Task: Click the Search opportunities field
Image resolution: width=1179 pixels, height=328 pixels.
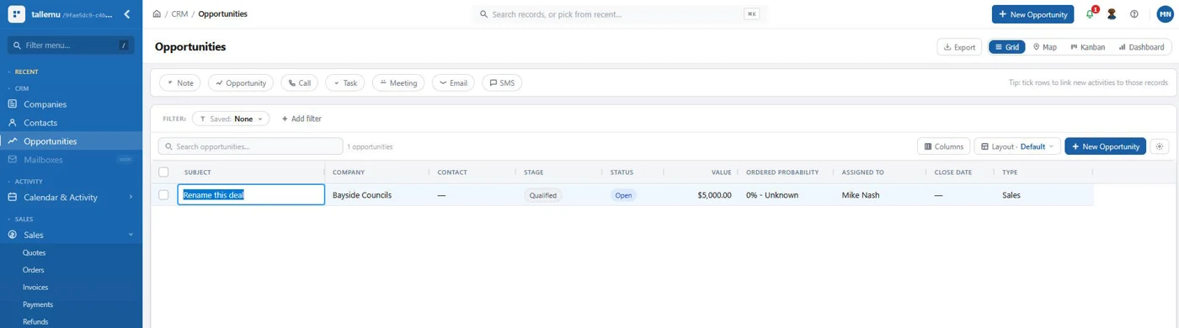Action: 250,146
